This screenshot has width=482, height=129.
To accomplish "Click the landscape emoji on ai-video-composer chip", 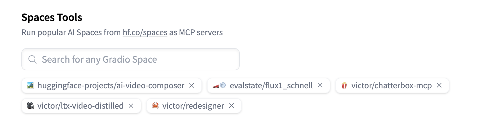I will click(30, 85).
